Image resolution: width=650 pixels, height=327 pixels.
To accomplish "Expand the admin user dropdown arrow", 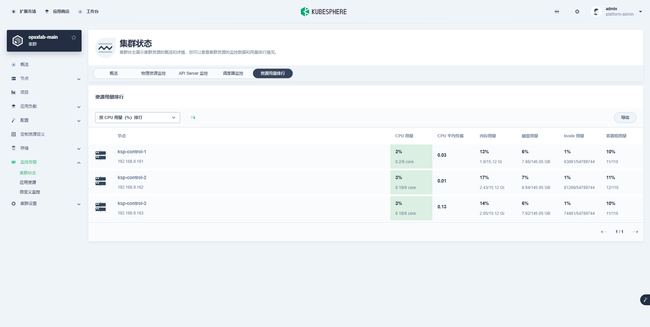I will pos(640,12).
